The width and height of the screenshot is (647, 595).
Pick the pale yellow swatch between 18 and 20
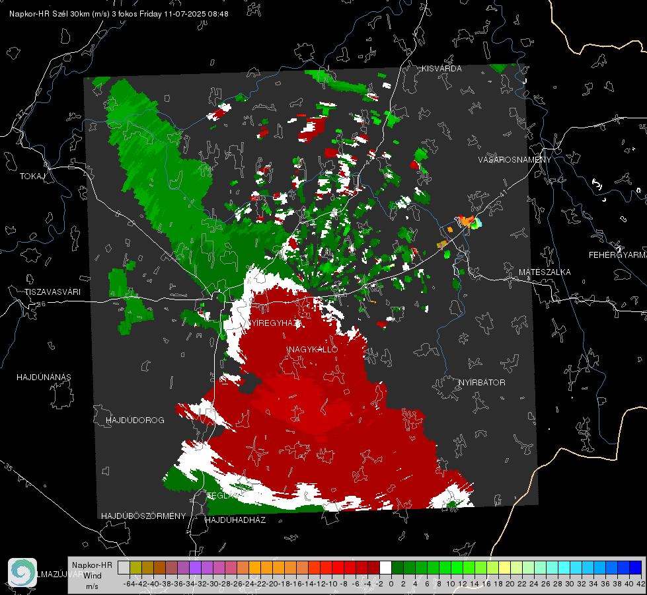click(x=505, y=567)
